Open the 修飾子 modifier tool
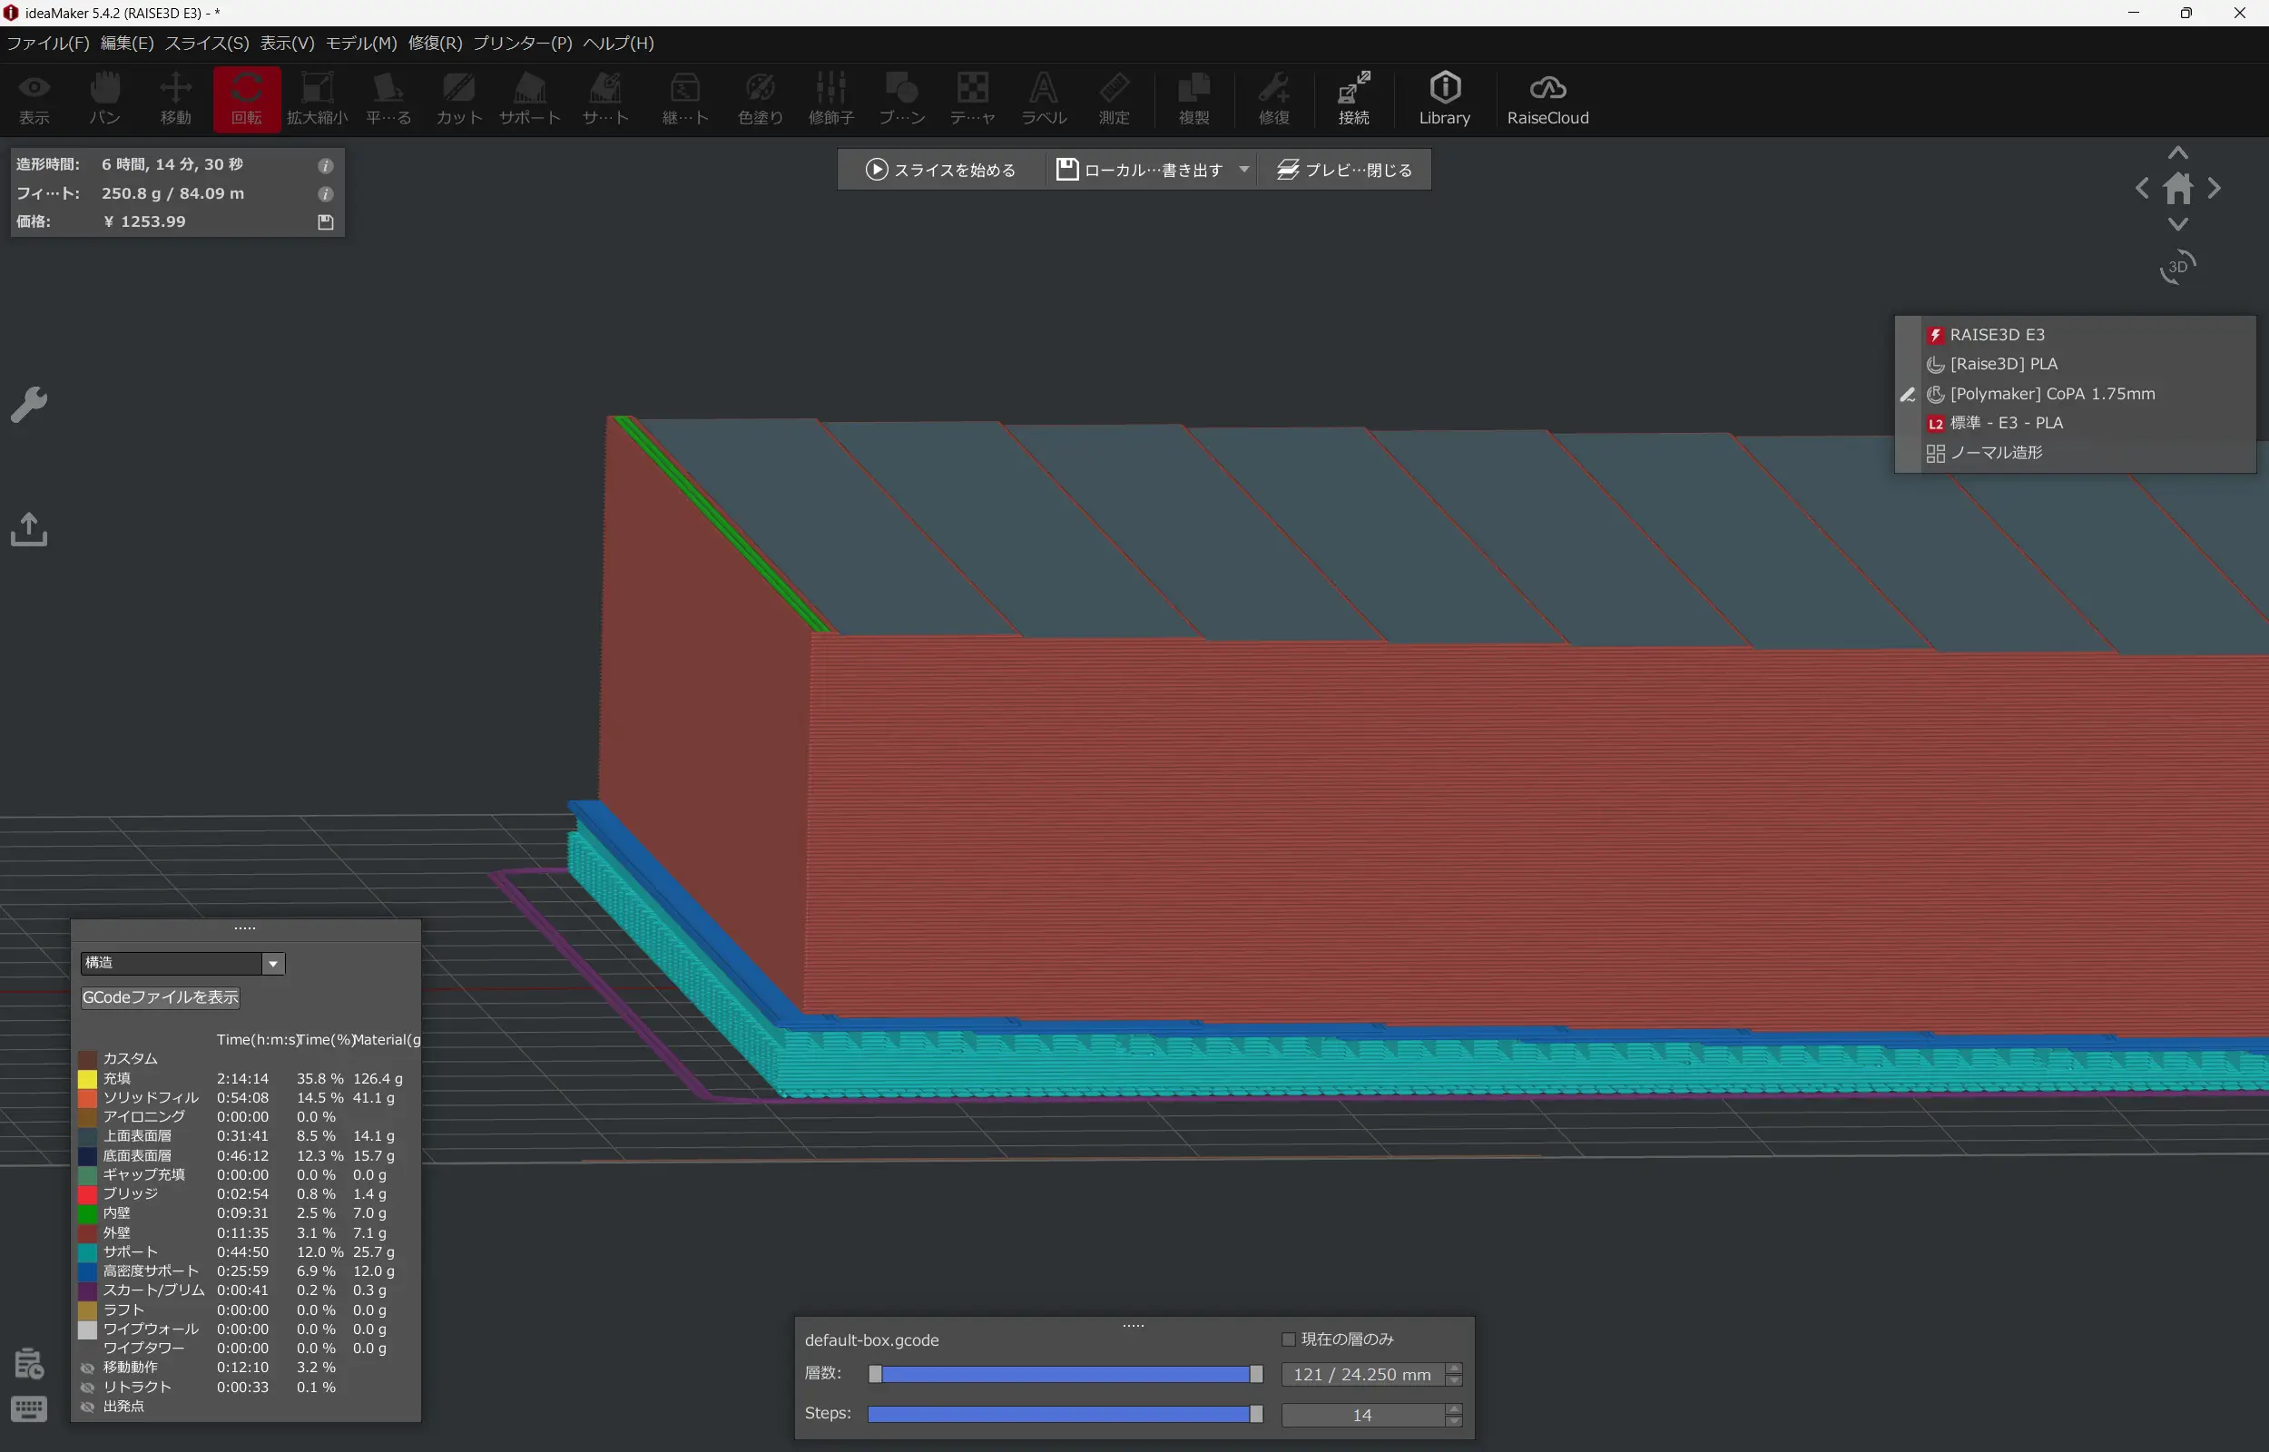This screenshot has width=2269, height=1452. tap(830, 99)
